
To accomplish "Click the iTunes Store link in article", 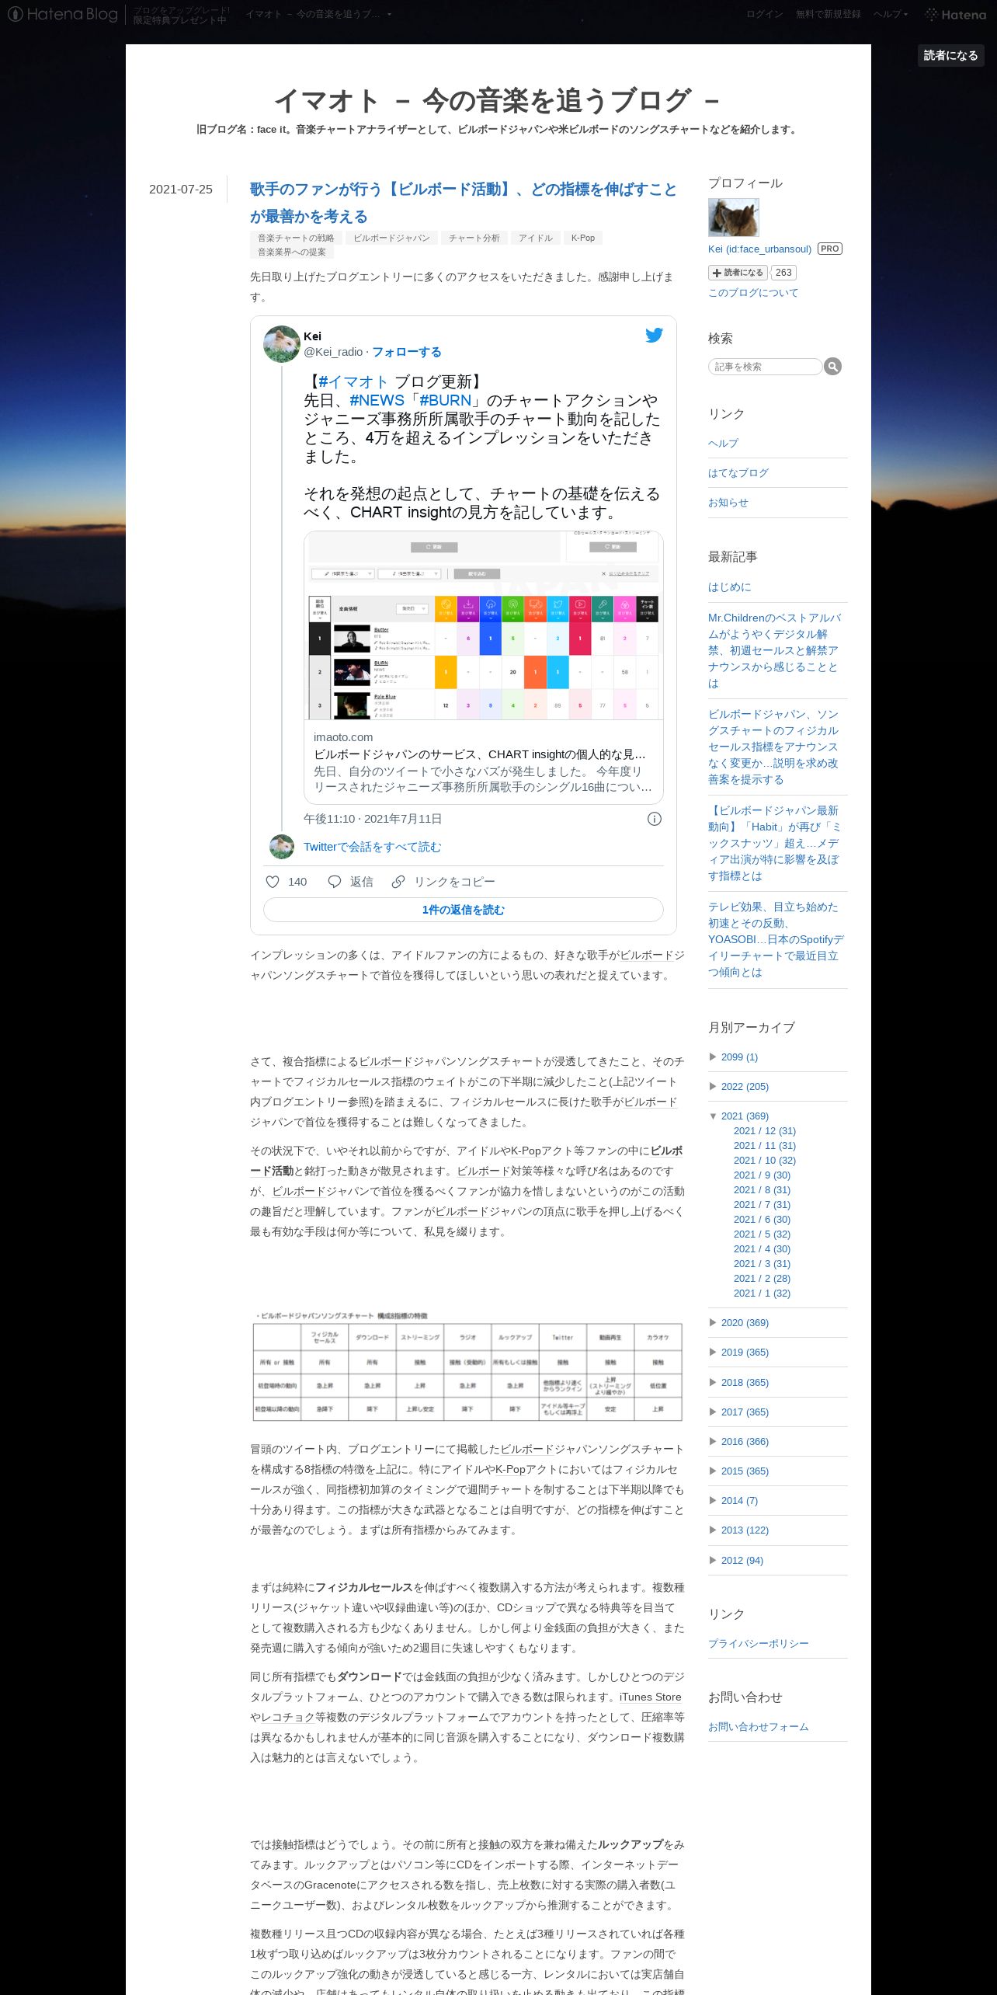I will (x=651, y=1697).
